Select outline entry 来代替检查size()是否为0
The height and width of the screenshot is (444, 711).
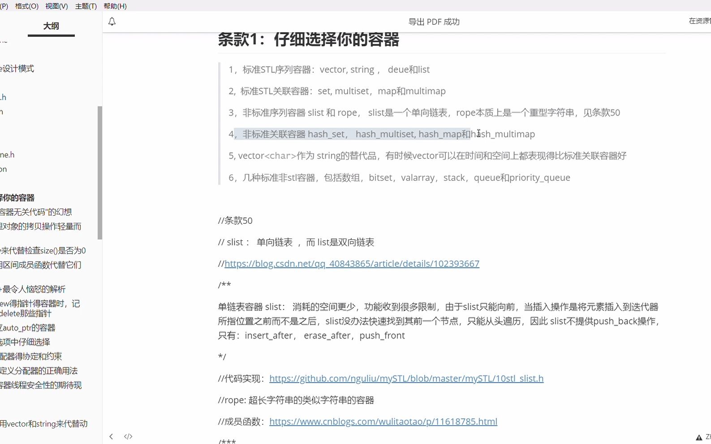tap(43, 251)
